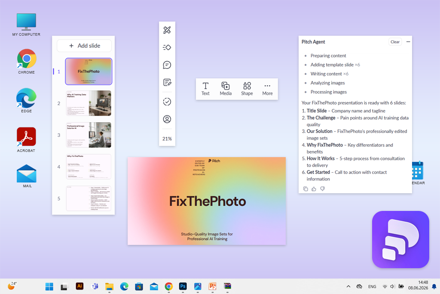Open Mail desktop icon

point(27,176)
